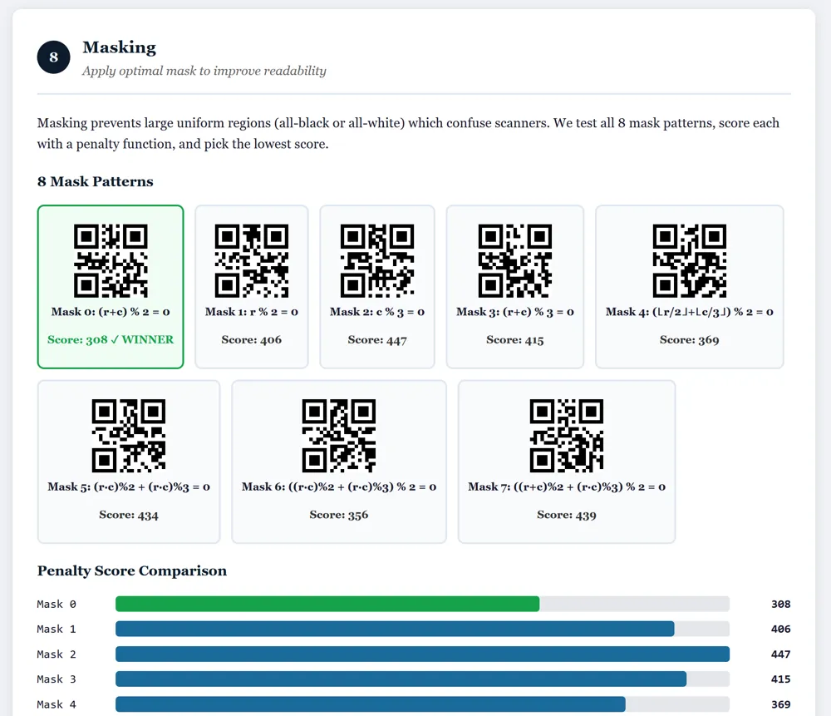831x716 pixels.
Task: Click the Mask 7 QR code thumbnail
Action: 567,436
